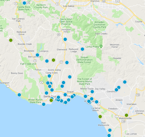Click Highway 1 shield near Davenport

pos(8,86)
